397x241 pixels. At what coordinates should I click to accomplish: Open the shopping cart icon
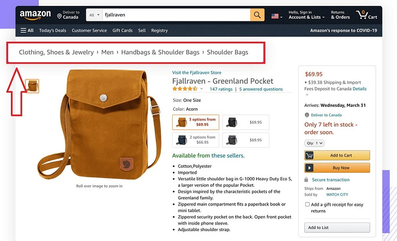point(362,15)
